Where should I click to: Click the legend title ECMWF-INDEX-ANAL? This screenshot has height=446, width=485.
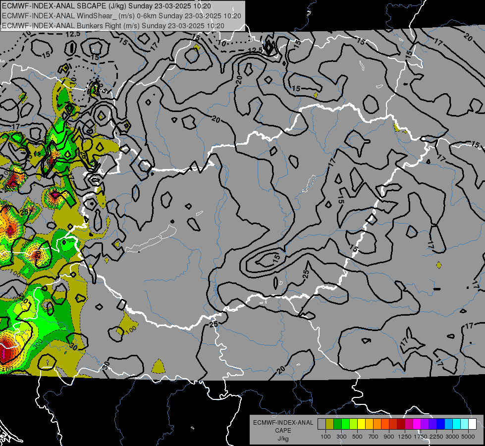pos(283,423)
